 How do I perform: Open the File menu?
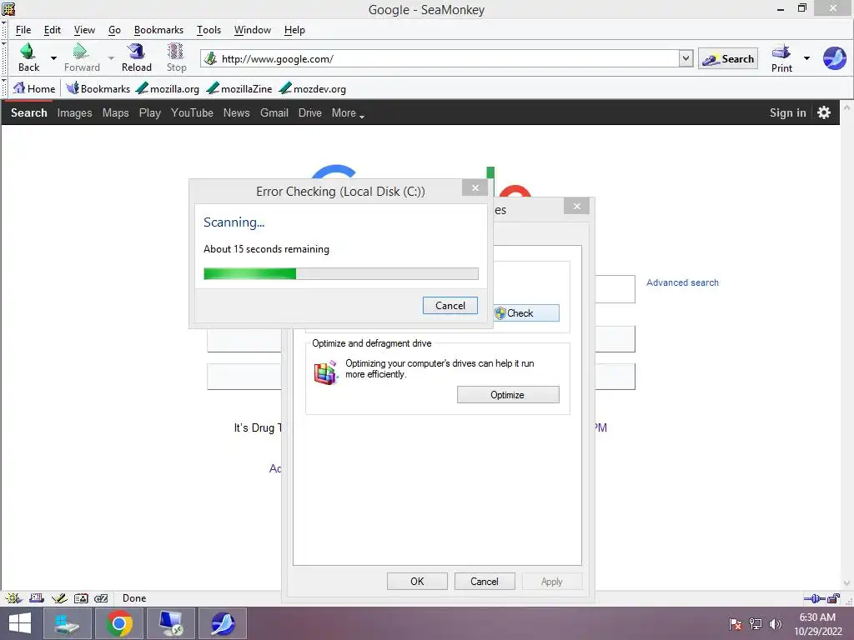[23, 30]
